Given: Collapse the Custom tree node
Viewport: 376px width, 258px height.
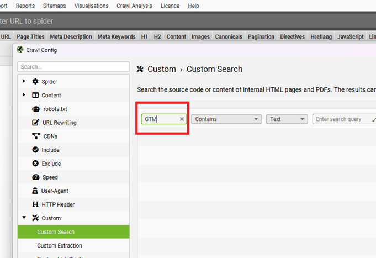Looking at the screenshot, I should [x=24, y=218].
